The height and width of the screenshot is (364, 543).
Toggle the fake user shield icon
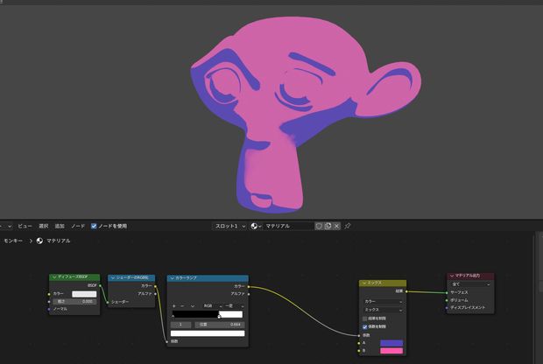click(319, 226)
